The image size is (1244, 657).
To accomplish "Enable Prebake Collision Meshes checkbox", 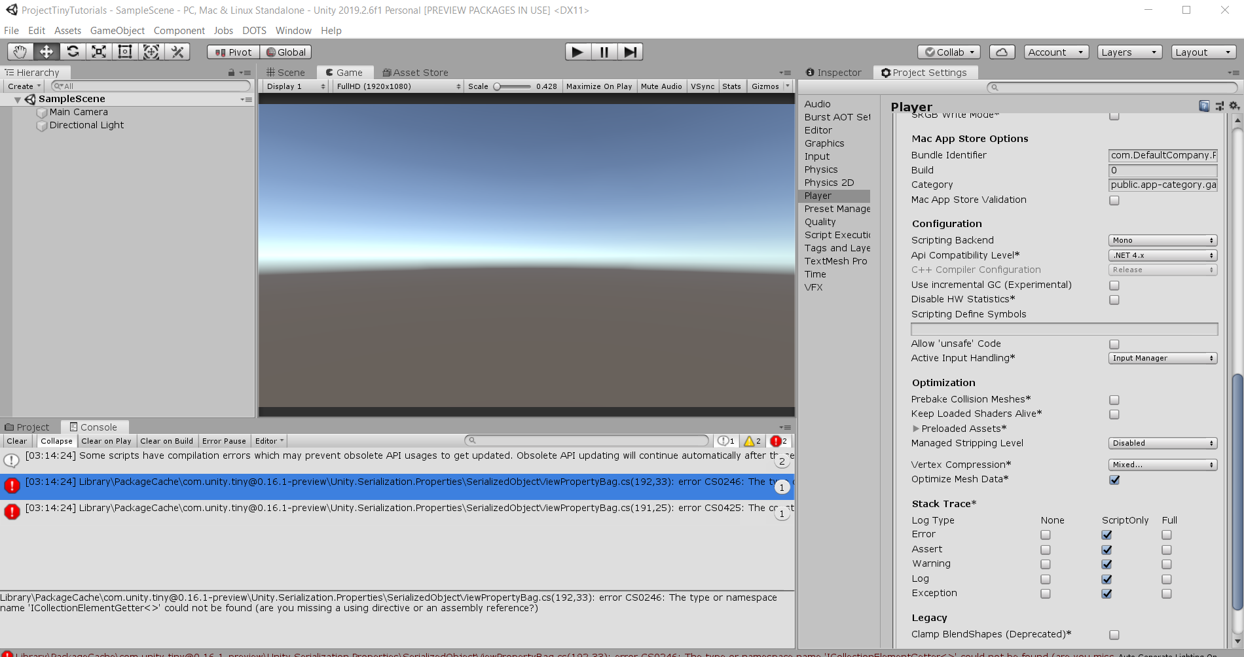I will [x=1114, y=400].
